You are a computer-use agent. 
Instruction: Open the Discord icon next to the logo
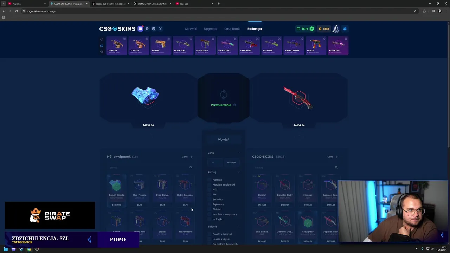pyautogui.click(x=141, y=29)
